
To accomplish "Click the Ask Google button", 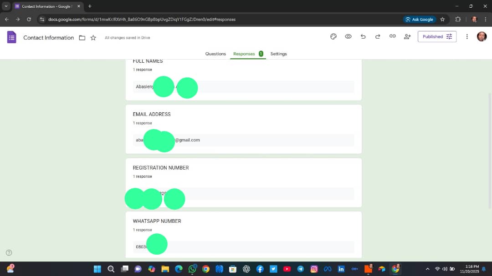I will pyautogui.click(x=419, y=20).
